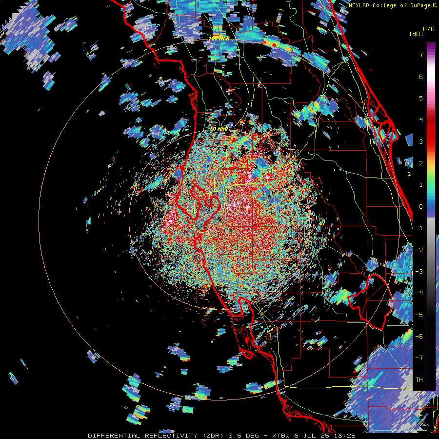Click the -6 tick on the color scale
439x439 pixels.
419,337
